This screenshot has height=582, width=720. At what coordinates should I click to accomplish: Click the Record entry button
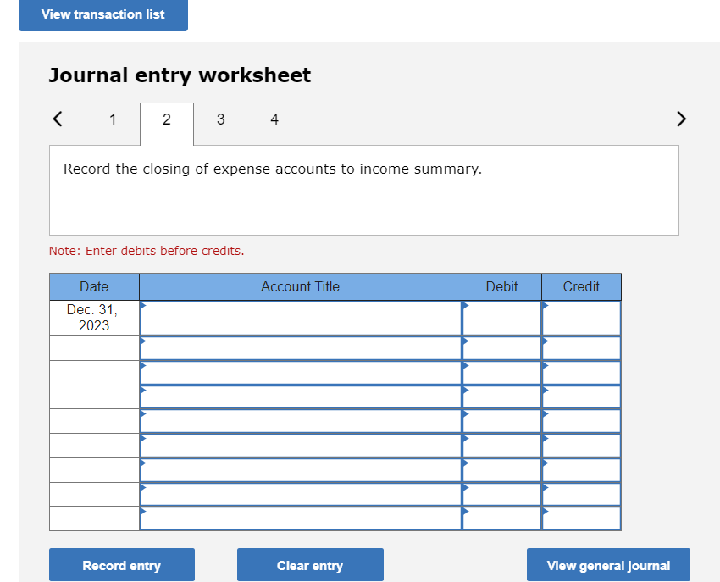122,565
